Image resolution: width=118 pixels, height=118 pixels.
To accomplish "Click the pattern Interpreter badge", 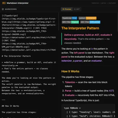I will 87,18.
